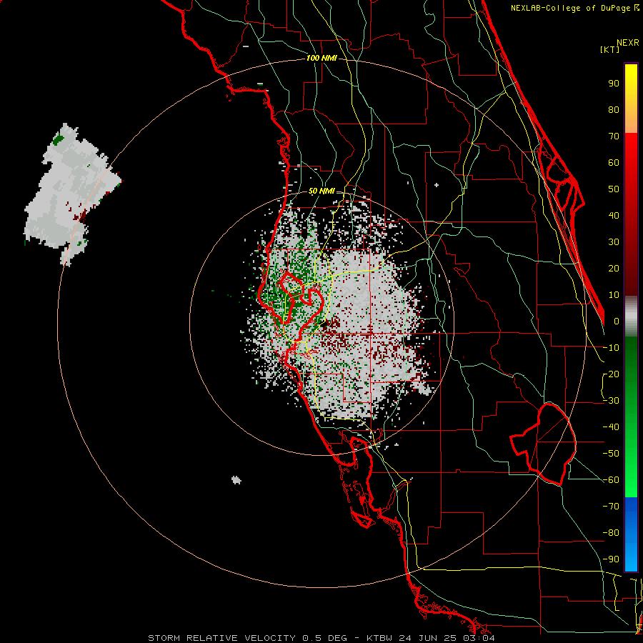Pick the blue bottom segment of color bar

[631, 534]
